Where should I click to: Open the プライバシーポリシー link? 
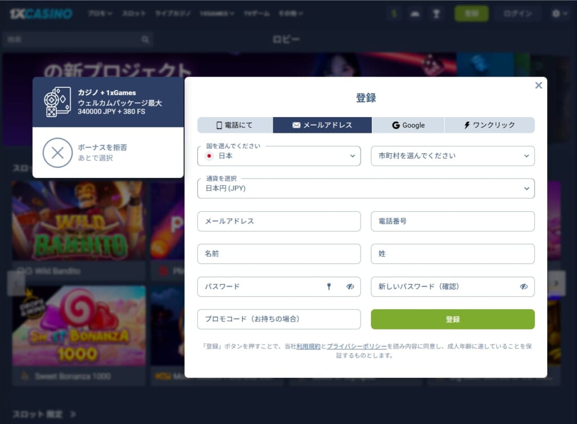[357, 346]
